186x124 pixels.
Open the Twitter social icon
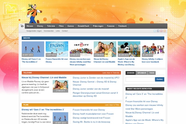point(155,31)
